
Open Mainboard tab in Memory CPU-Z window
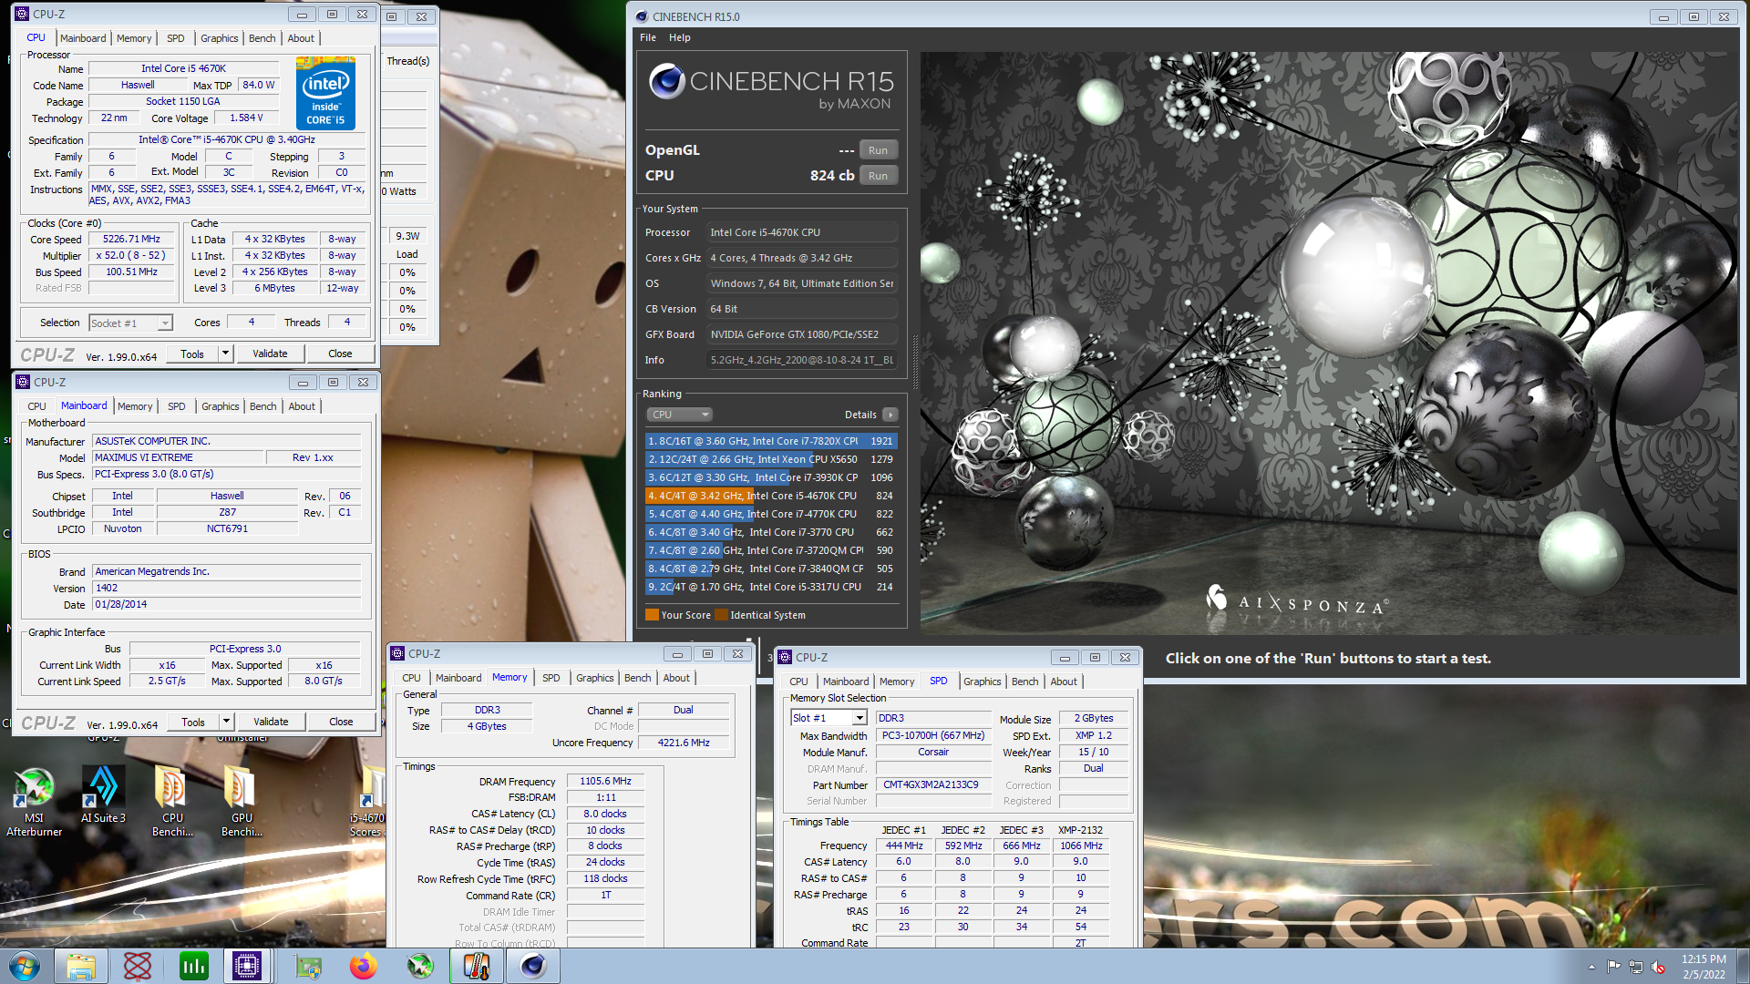(x=458, y=678)
